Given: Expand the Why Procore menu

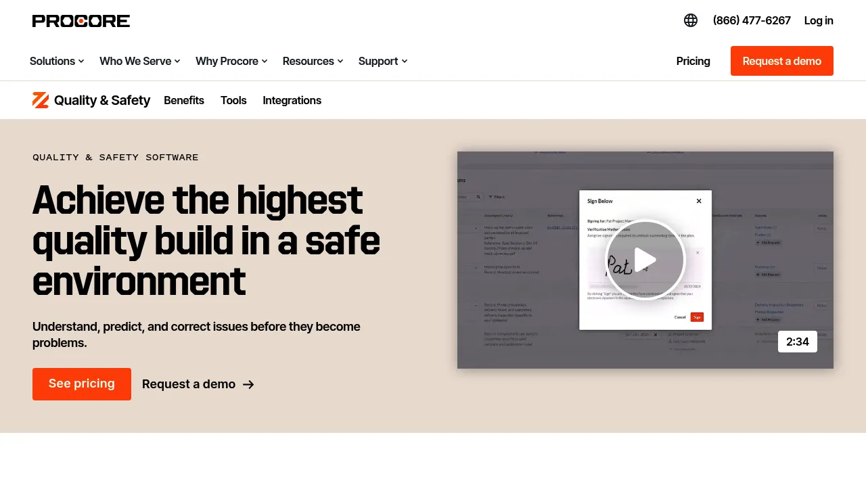Looking at the screenshot, I should point(231,61).
